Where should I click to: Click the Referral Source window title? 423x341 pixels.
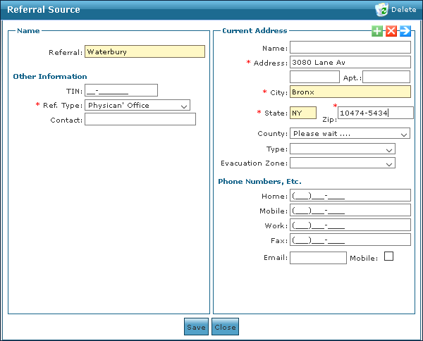click(x=44, y=10)
